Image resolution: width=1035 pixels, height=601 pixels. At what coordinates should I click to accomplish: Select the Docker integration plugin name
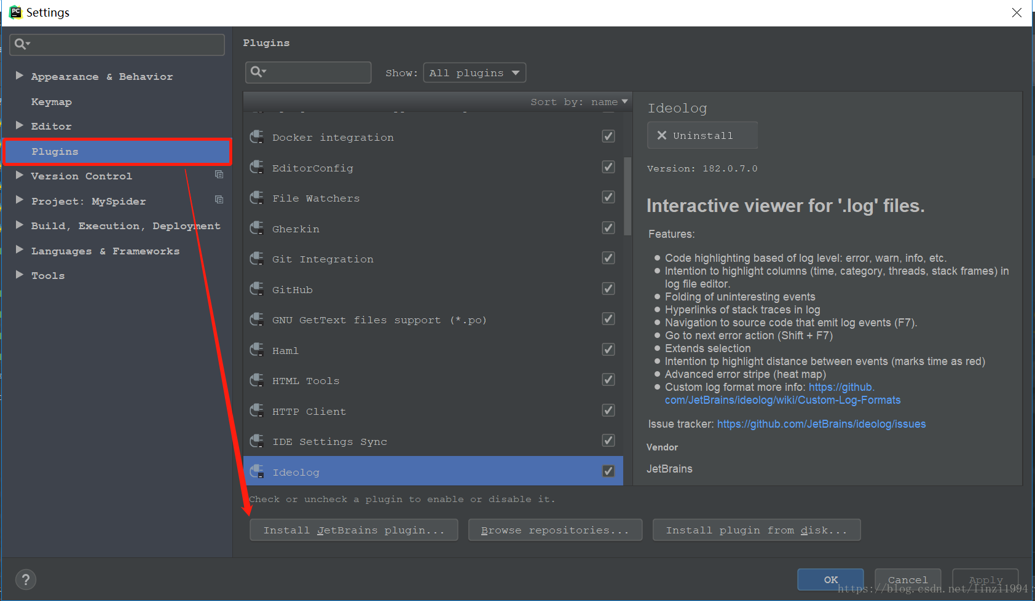(x=333, y=138)
